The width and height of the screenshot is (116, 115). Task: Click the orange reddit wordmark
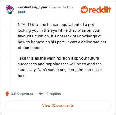click(100, 10)
